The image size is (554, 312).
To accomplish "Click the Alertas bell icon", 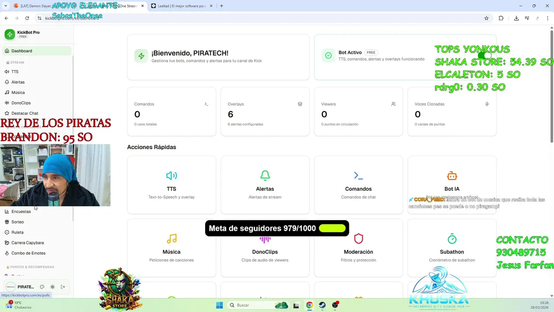I will click(265, 175).
